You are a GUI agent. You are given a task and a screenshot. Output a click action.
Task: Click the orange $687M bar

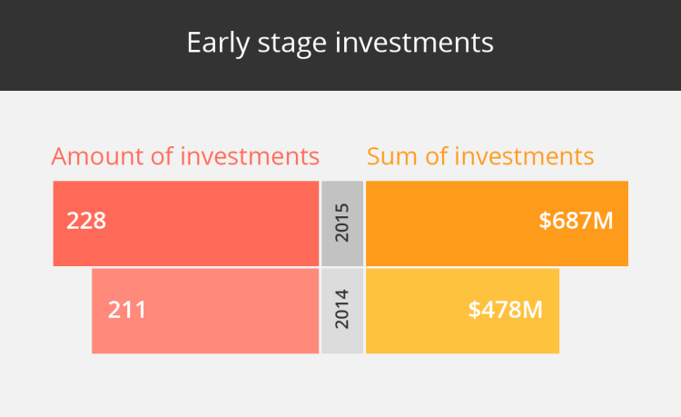click(x=497, y=223)
